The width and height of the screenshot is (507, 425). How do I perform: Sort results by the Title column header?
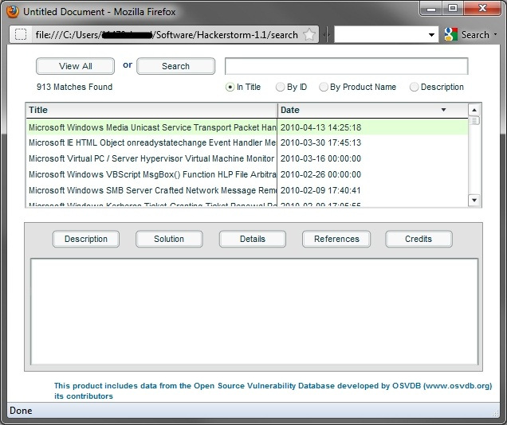[151, 110]
